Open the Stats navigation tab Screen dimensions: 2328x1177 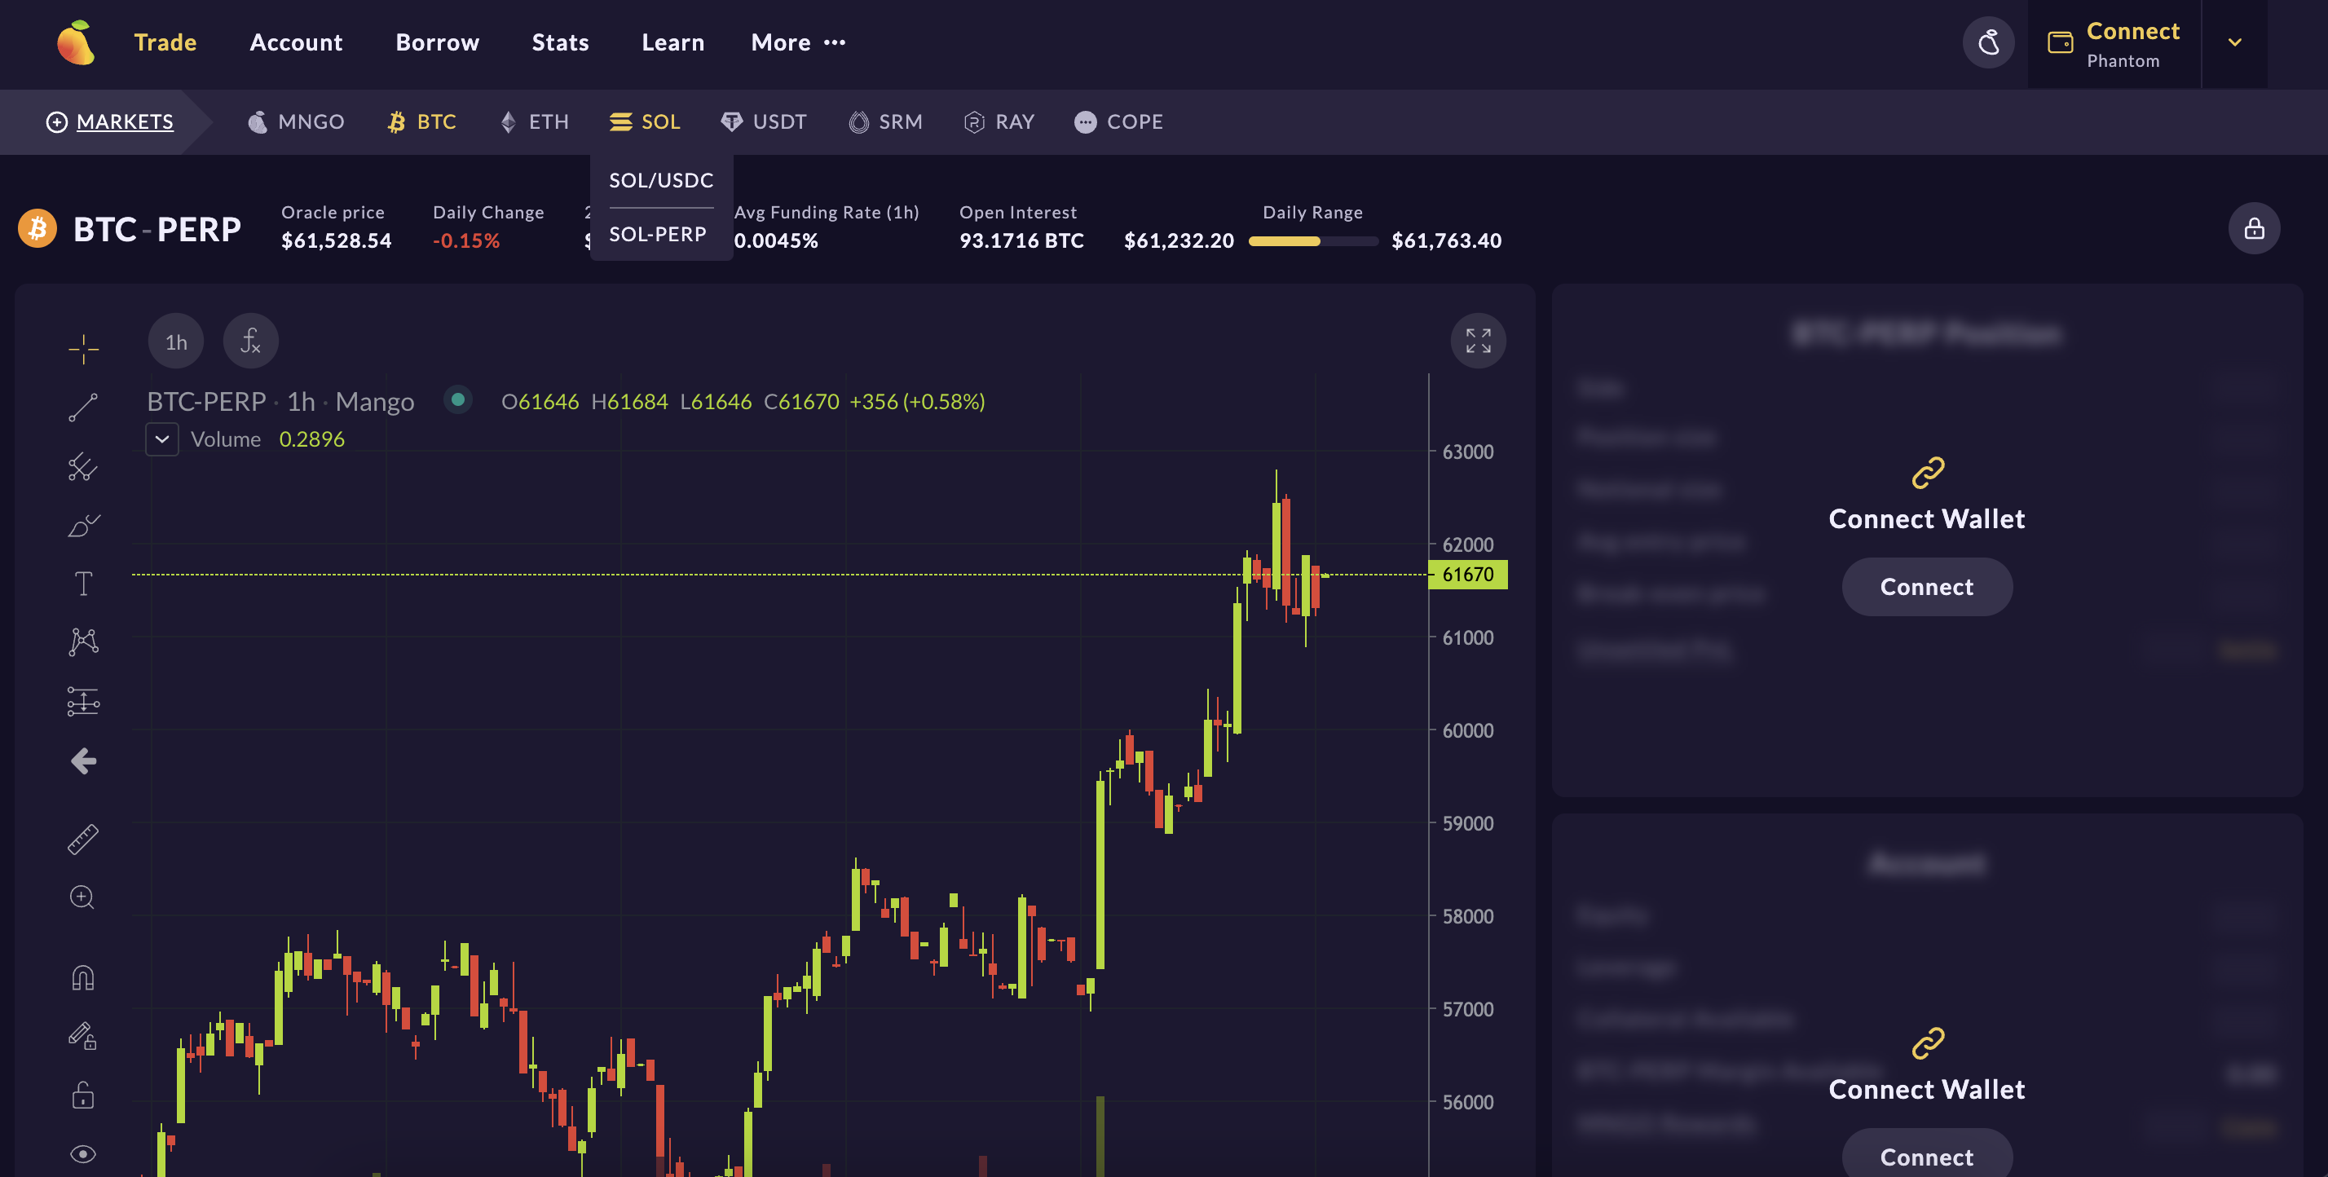pyautogui.click(x=560, y=42)
